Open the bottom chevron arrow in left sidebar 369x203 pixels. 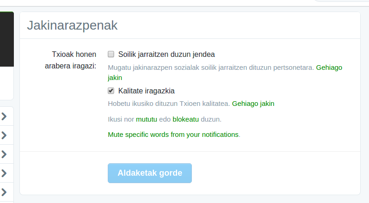[x=4, y=191]
